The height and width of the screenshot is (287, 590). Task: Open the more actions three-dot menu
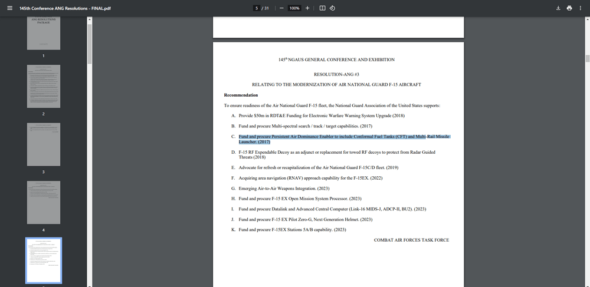[581, 8]
